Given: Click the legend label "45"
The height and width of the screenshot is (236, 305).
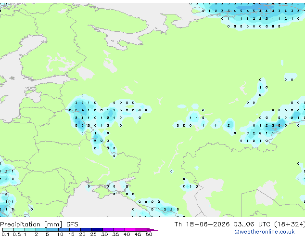Looking at the screenshot, I should click(138, 234).
